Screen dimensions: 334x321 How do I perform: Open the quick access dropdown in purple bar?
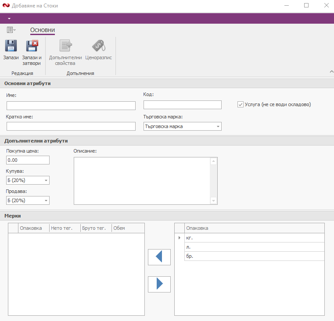(x=9, y=18)
